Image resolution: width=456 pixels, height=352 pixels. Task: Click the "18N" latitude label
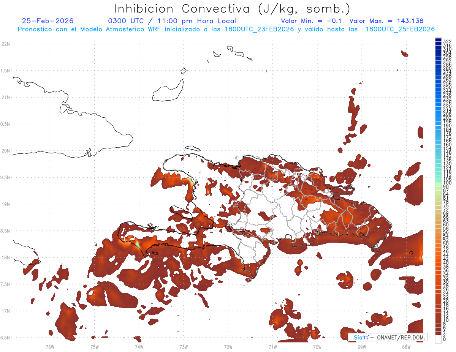click(5, 257)
